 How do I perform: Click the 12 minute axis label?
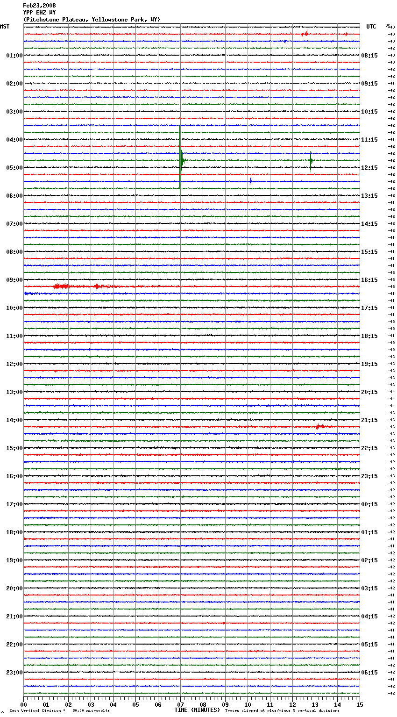292,705
